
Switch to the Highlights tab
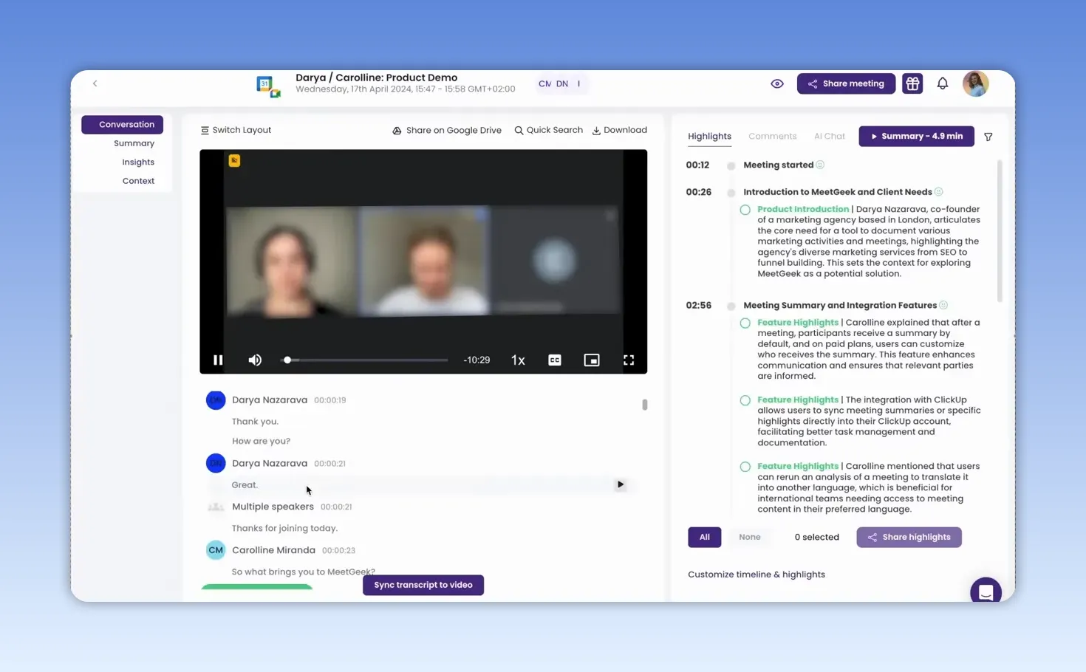(709, 136)
